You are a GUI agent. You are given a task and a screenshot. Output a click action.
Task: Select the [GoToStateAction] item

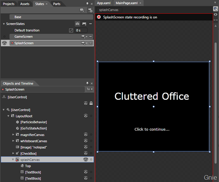(x=33, y=128)
